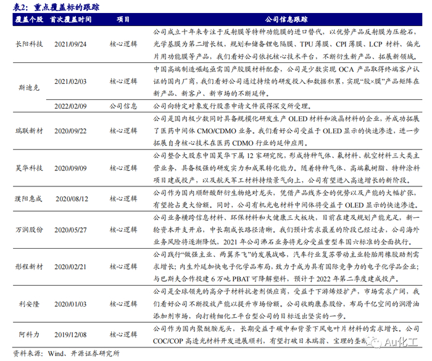The height and width of the screenshot is (361, 432).
Task: Click the date 2022/02/09
Action: pos(70,106)
